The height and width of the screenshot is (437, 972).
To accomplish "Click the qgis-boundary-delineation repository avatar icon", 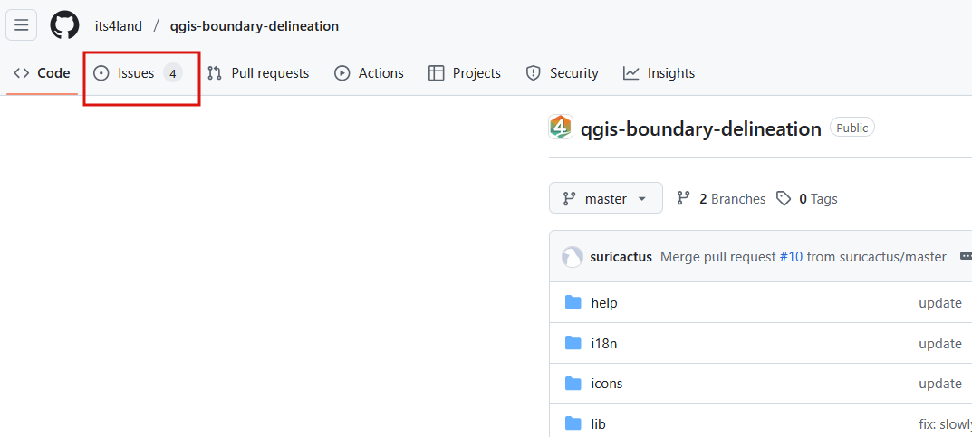I will coord(561,128).
